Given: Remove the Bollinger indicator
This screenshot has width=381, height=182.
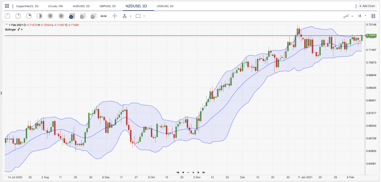Looking at the screenshot, I should coord(22,29).
